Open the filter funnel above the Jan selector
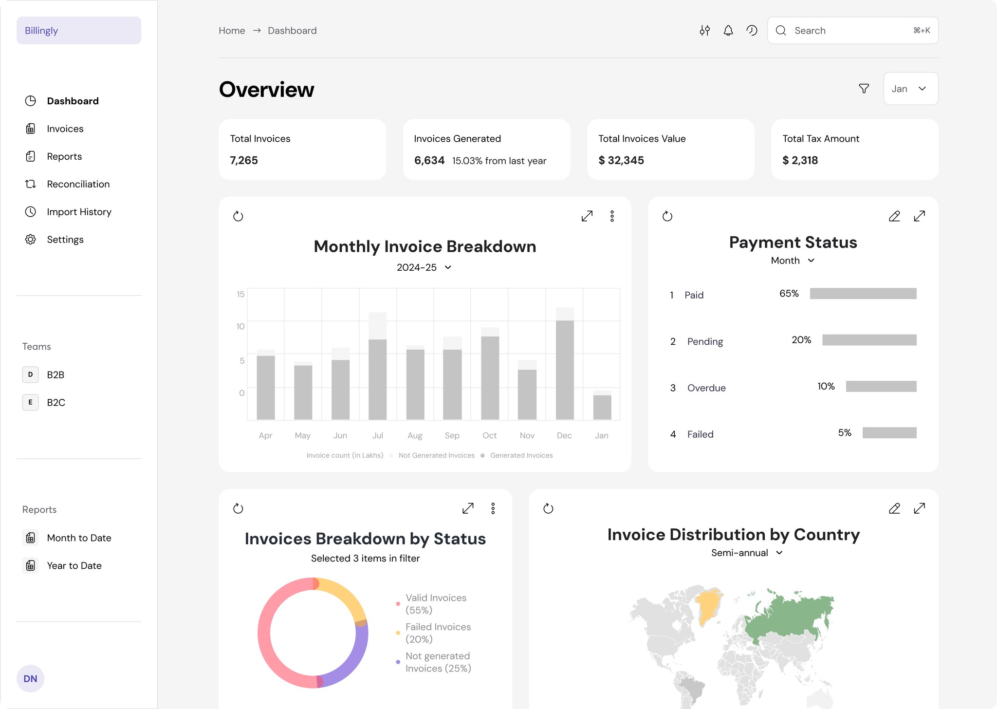The height and width of the screenshot is (709, 997). (x=864, y=89)
